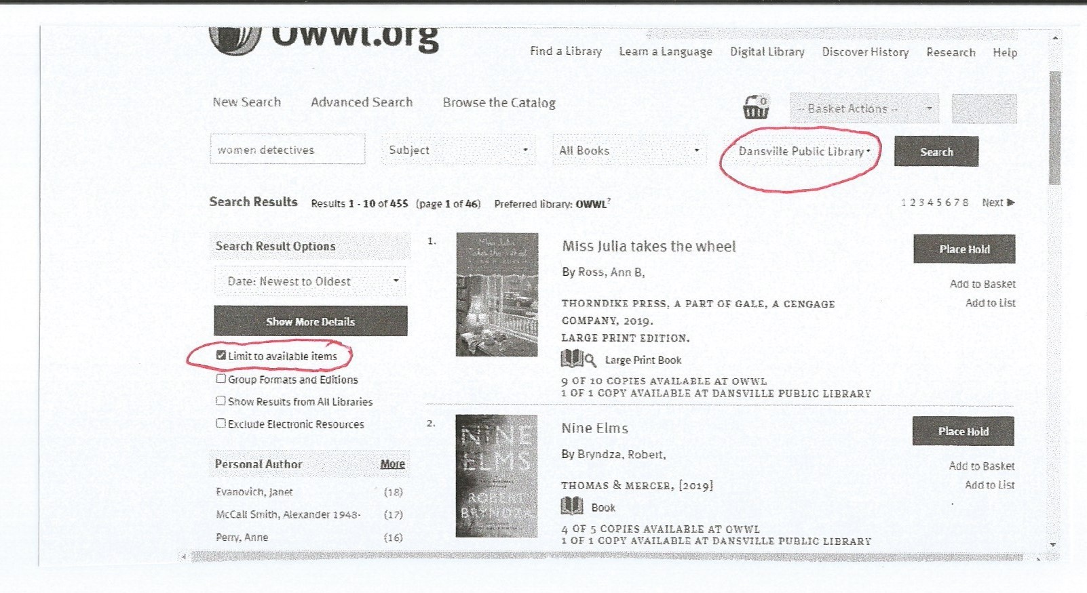Image resolution: width=1087 pixels, height=593 pixels.
Task: Uncheck Limit to available items
Action: click(x=221, y=355)
